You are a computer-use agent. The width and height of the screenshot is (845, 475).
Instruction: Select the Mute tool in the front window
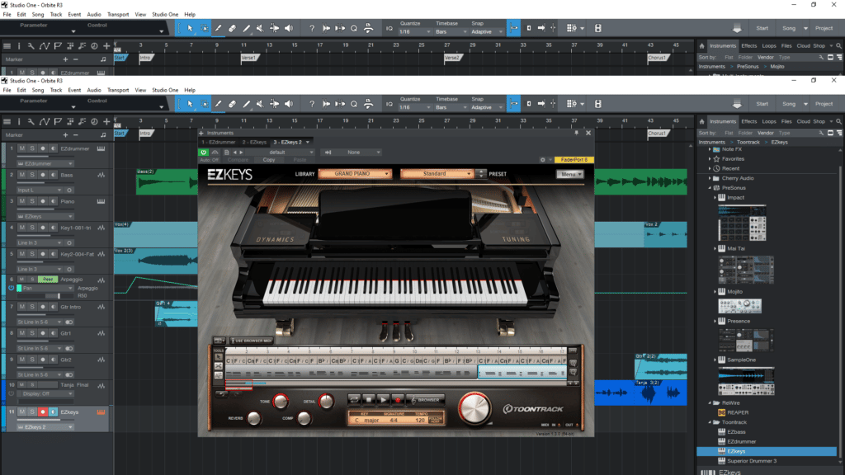tap(260, 104)
